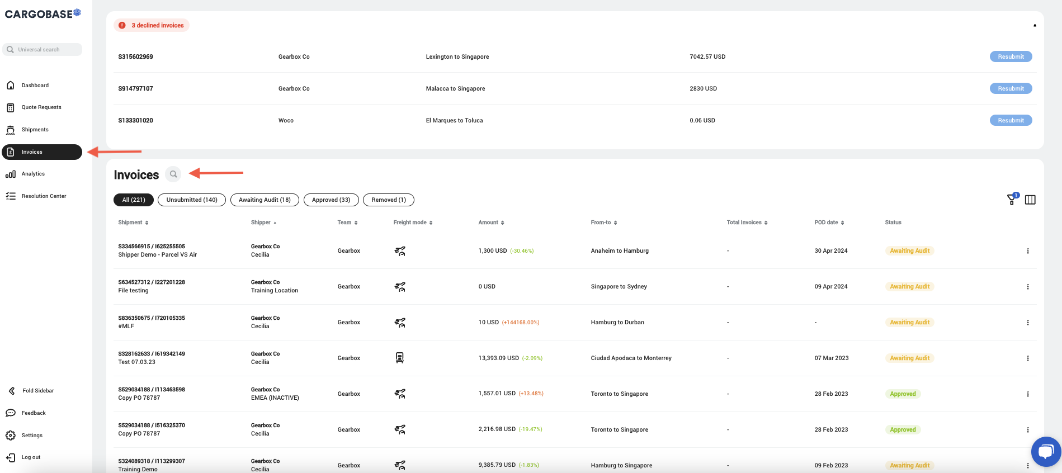Viewport: 1062px width, 473px height.
Task: Sort by Shipment column
Action: [133, 223]
